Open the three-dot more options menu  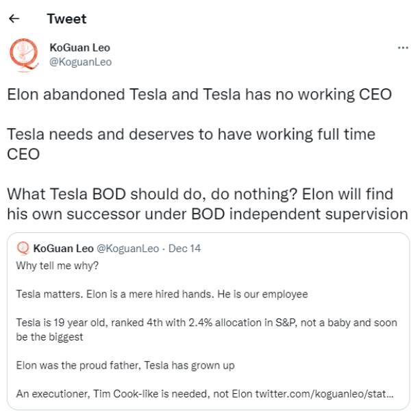point(403,48)
